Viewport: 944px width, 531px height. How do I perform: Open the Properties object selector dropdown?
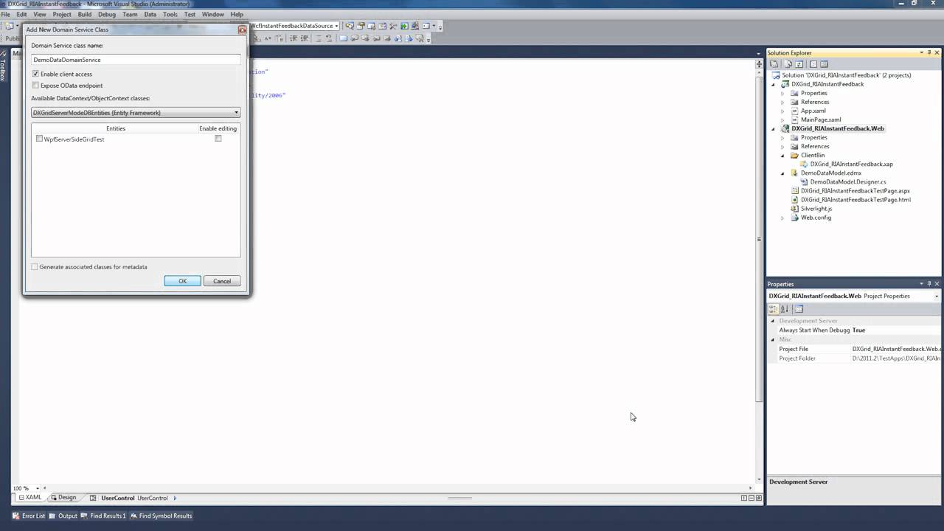point(937,296)
